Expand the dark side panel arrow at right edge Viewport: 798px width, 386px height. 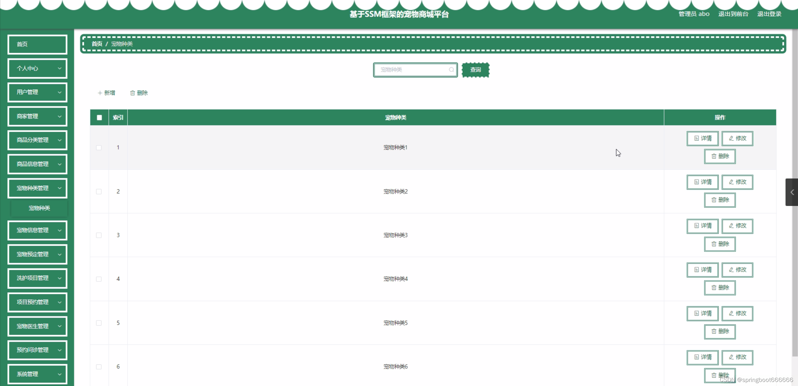[x=792, y=192]
